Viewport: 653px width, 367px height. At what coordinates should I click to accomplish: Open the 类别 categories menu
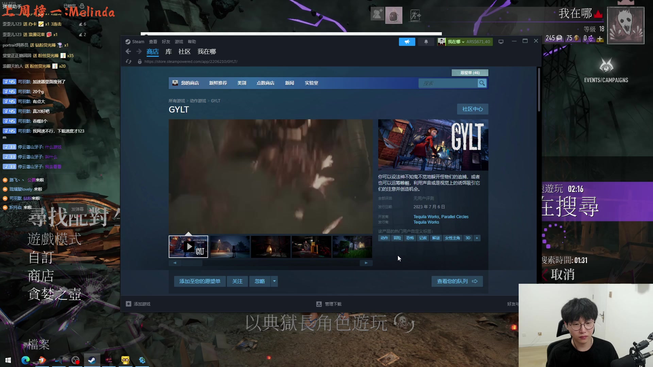[242, 83]
